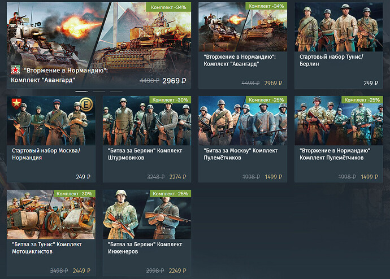Click the red star icon on the large Авангард banner
Image resolution: width=390 pixels, height=279 pixels.
(x=15, y=70)
